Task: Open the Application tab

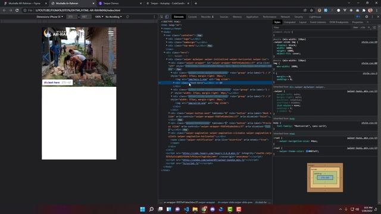Action: point(252,17)
